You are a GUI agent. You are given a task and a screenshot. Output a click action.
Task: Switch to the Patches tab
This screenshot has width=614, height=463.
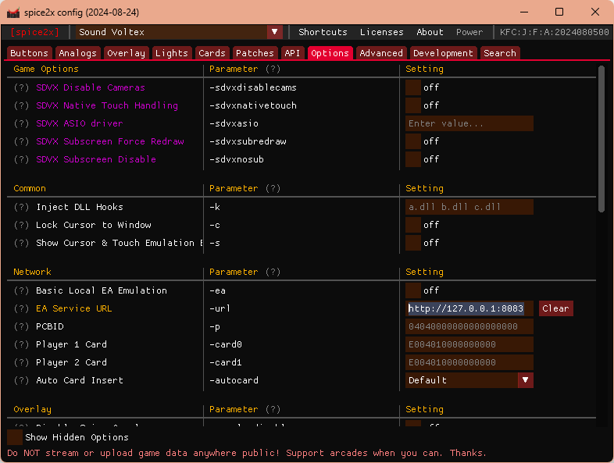(255, 53)
